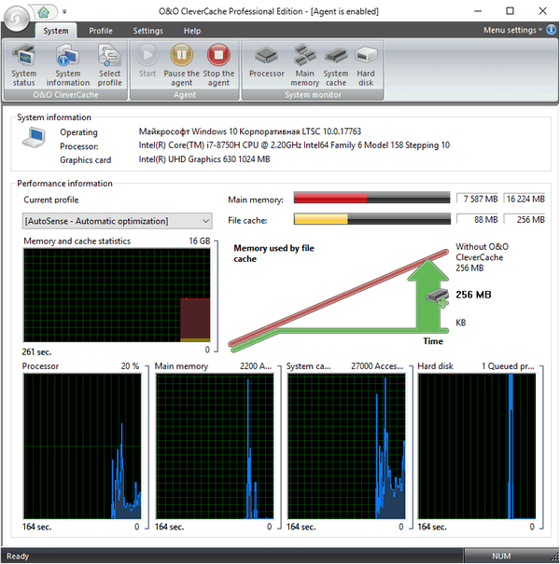This screenshot has height=564, width=560.
Task: Open the System cache monitor
Action: (x=336, y=65)
